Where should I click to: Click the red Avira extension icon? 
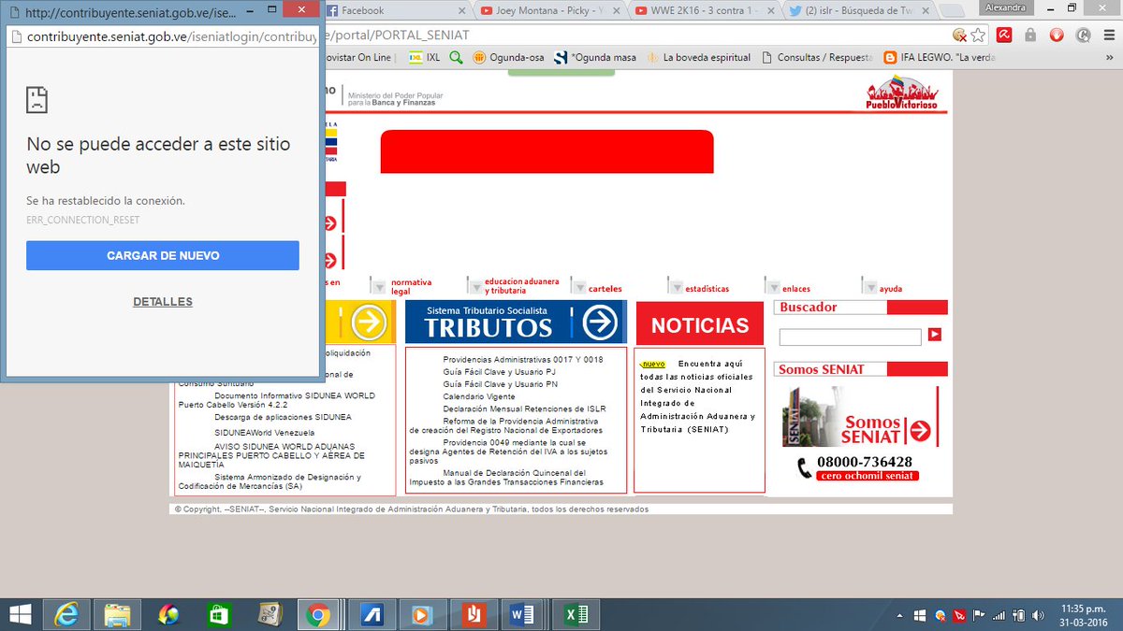coord(1004,36)
